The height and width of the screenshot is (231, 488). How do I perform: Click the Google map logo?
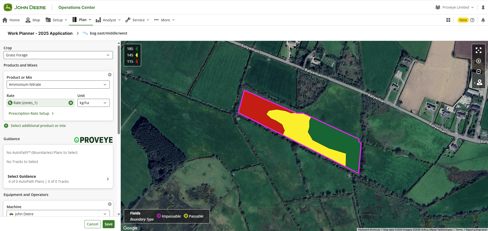point(130,228)
